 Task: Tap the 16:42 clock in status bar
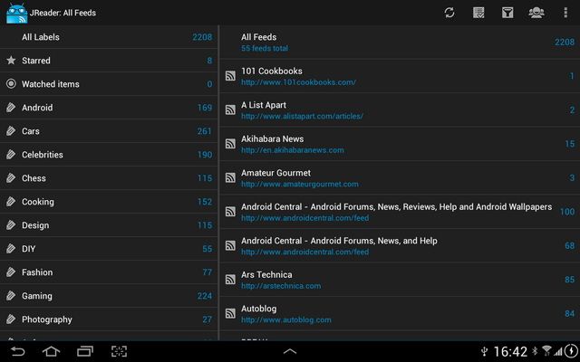[x=510, y=351]
